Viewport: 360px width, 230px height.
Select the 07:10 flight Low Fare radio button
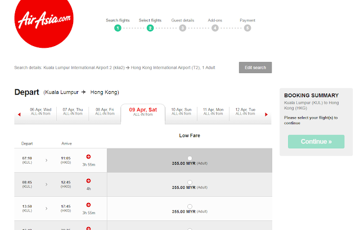point(190,158)
